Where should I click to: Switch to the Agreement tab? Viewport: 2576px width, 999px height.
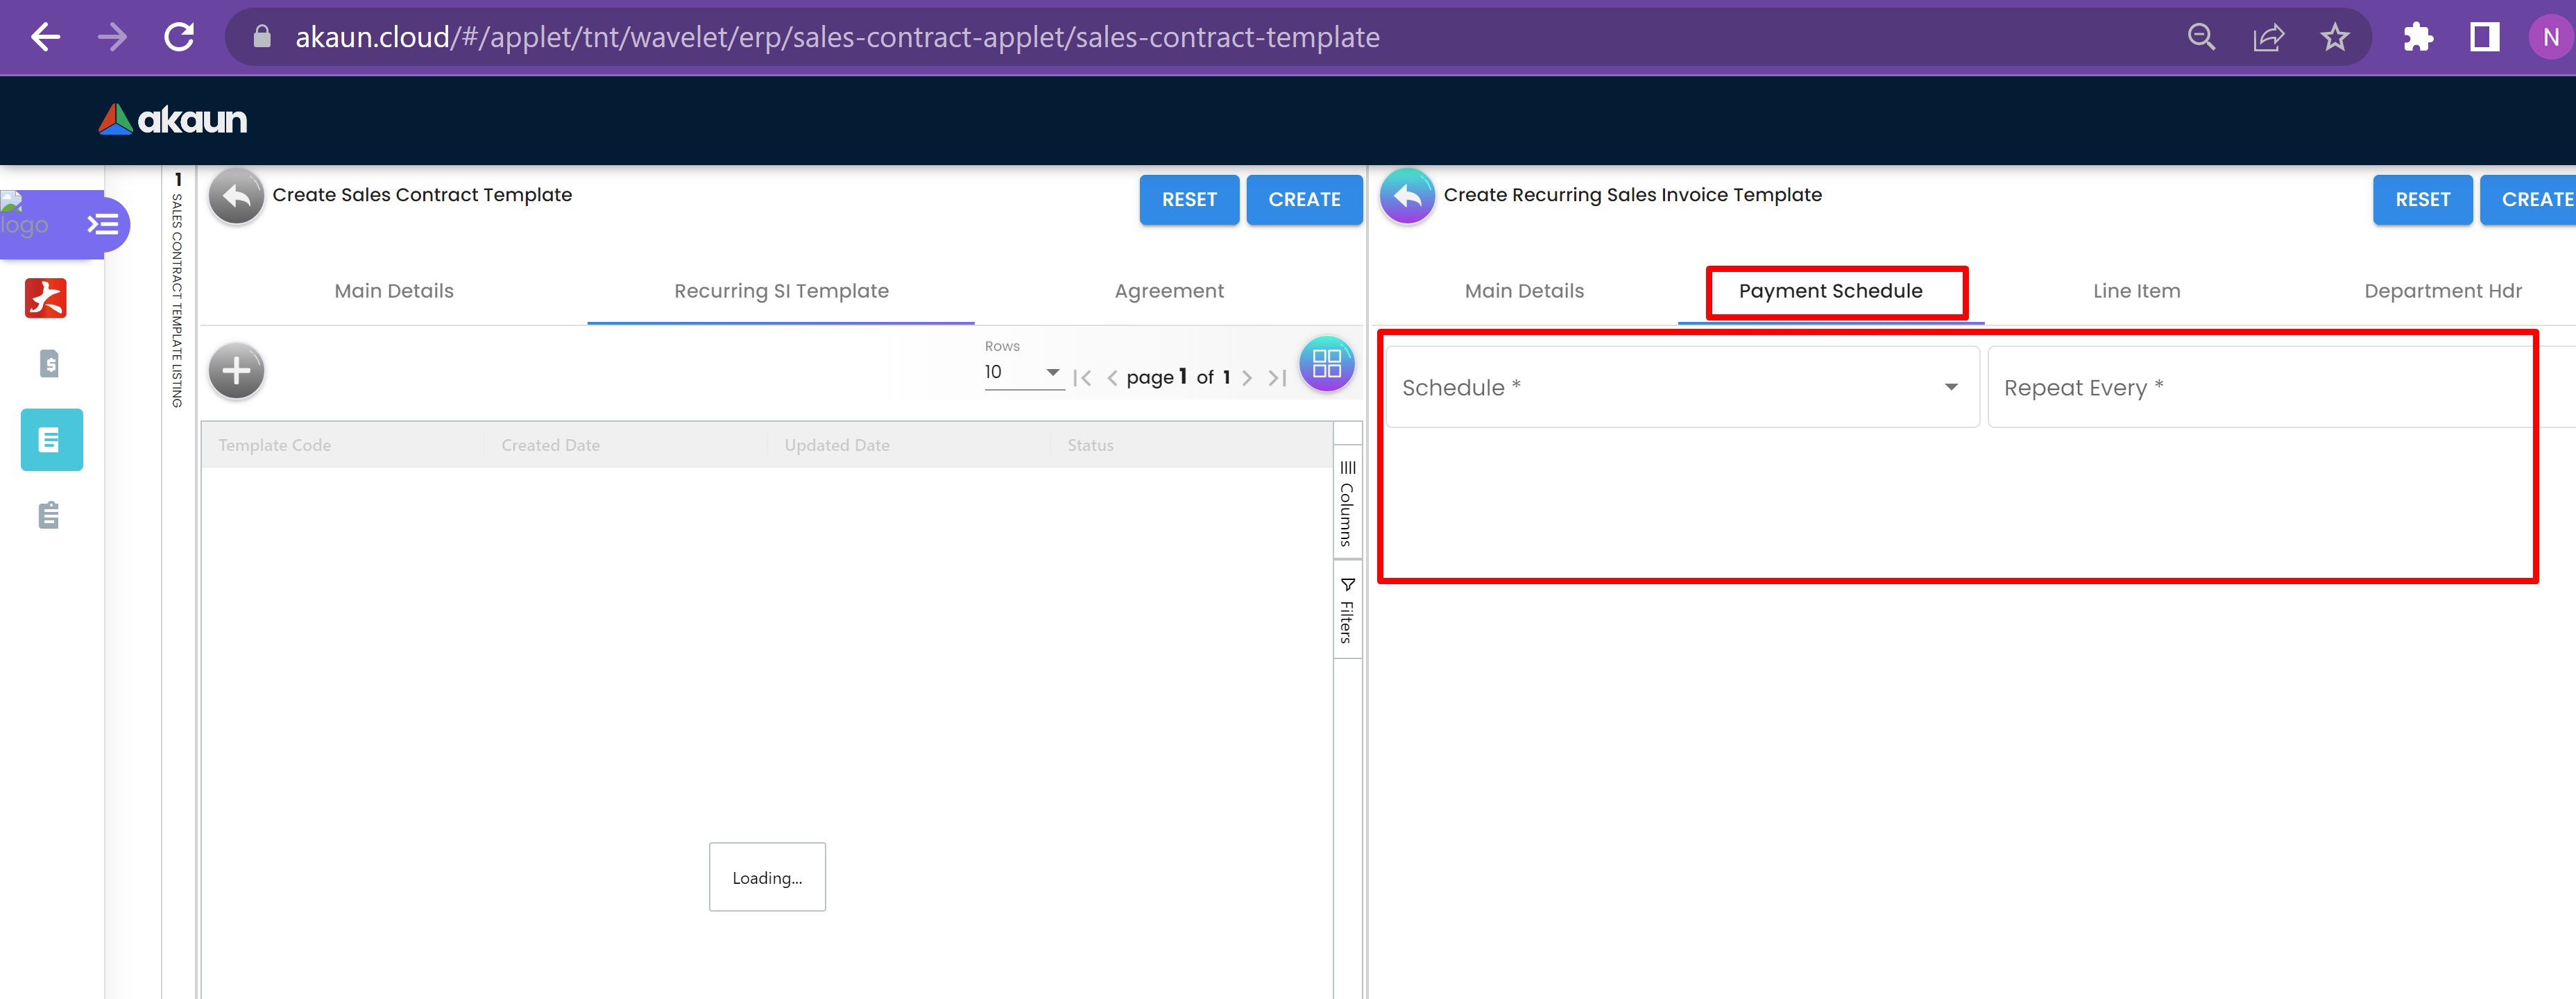1168,291
